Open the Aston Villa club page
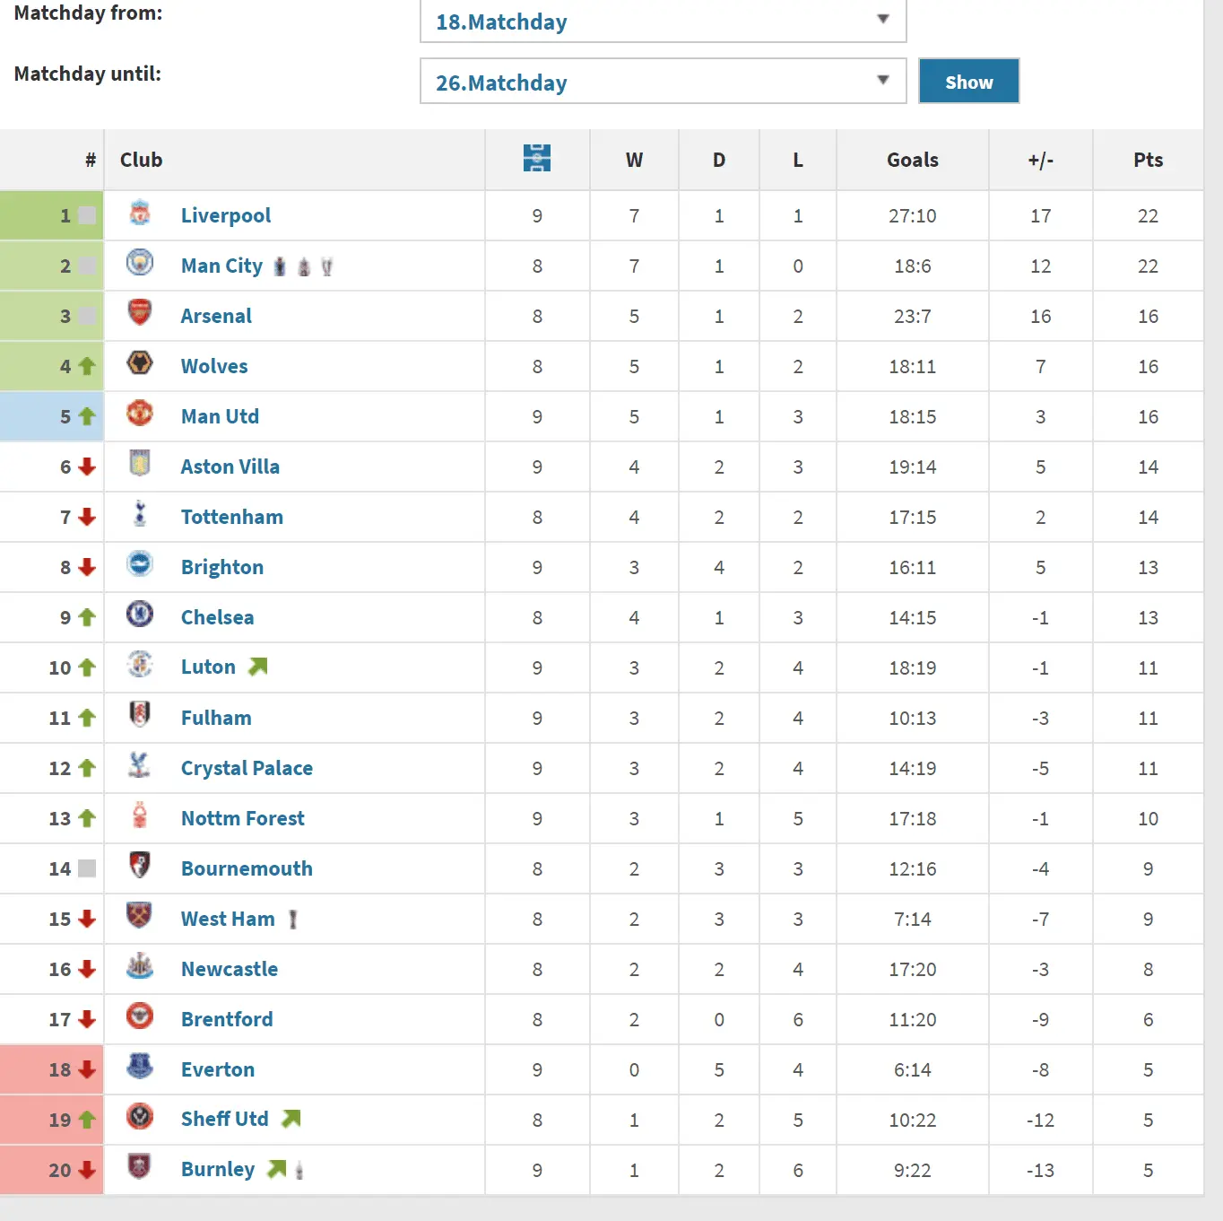The height and width of the screenshot is (1221, 1223). coord(230,467)
